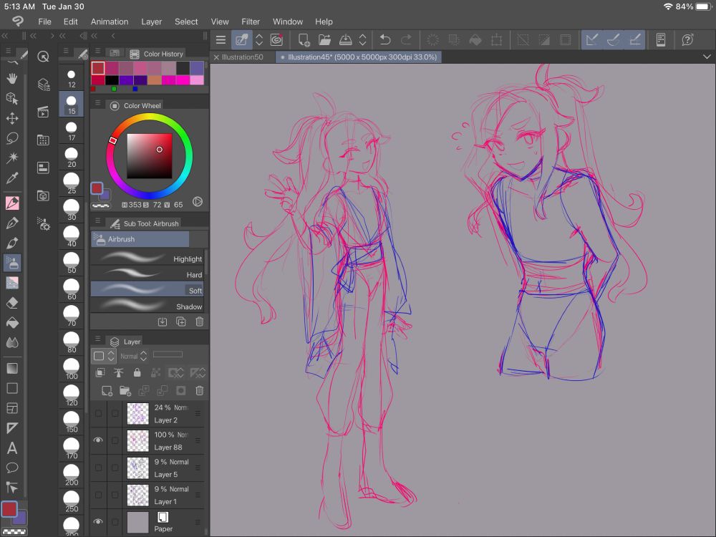The image size is (716, 537).
Task: Open the Filter menu
Action: point(251,21)
